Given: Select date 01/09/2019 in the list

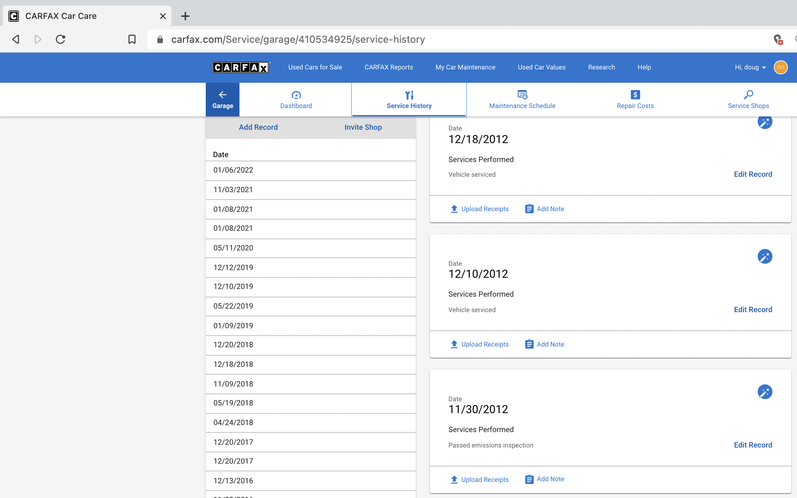Looking at the screenshot, I should (311, 326).
